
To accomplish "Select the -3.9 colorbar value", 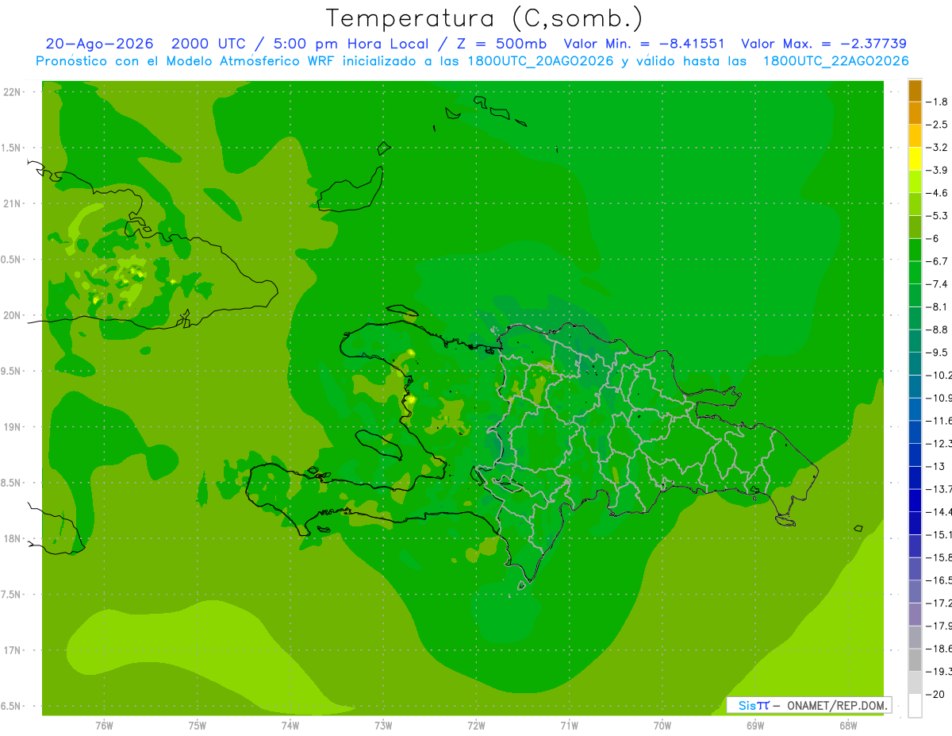I will click(x=938, y=171).
